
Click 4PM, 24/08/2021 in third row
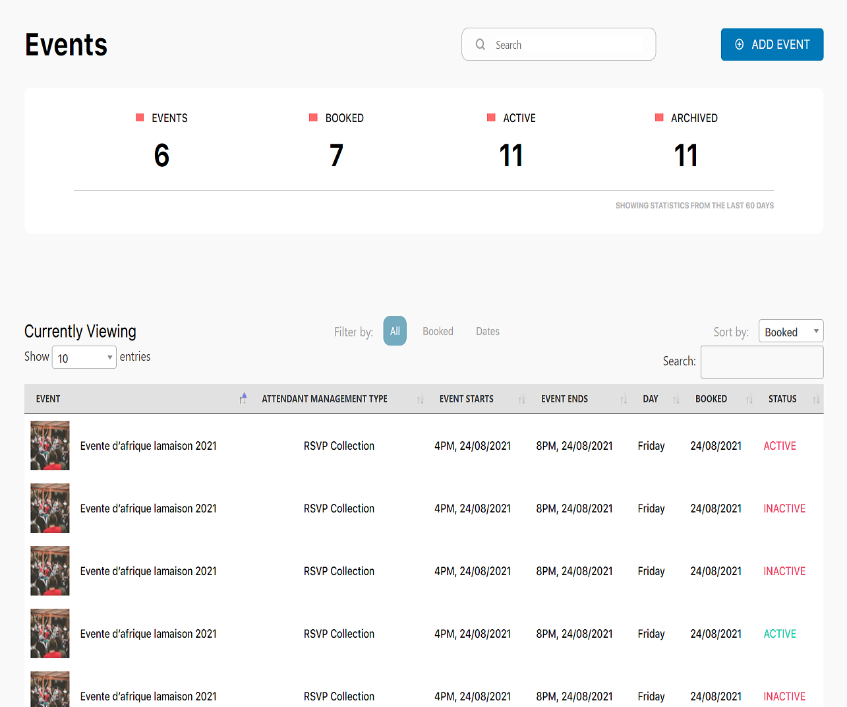tap(473, 571)
